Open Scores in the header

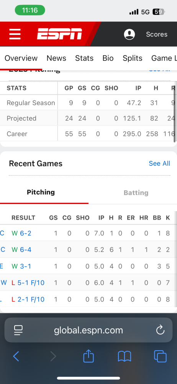tap(157, 34)
